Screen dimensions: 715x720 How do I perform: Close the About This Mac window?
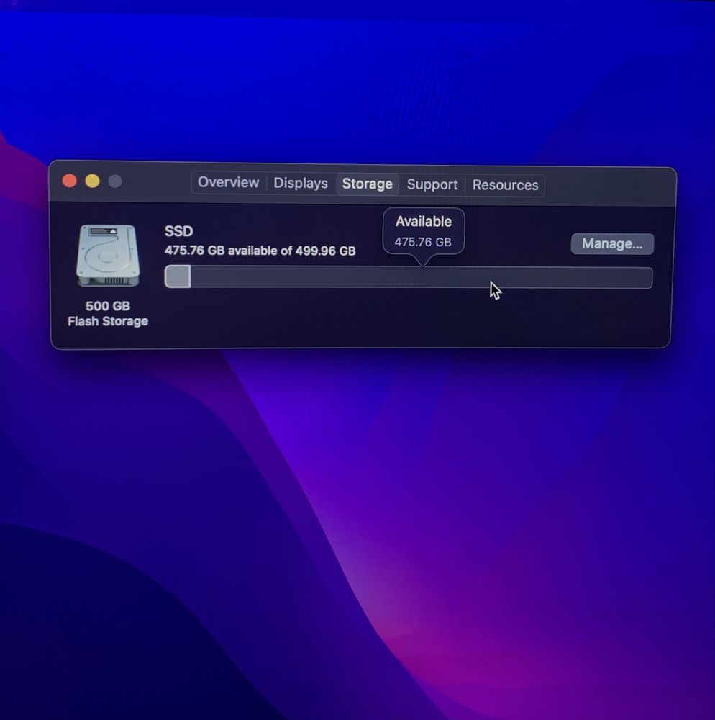click(x=69, y=181)
